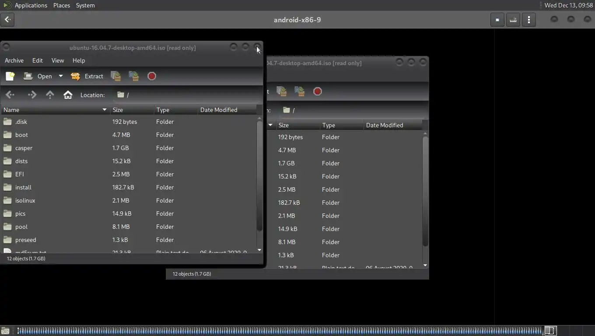This screenshot has height=336, width=595.
Task: Click the rear window status text 12 objects
Action: (x=192, y=274)
